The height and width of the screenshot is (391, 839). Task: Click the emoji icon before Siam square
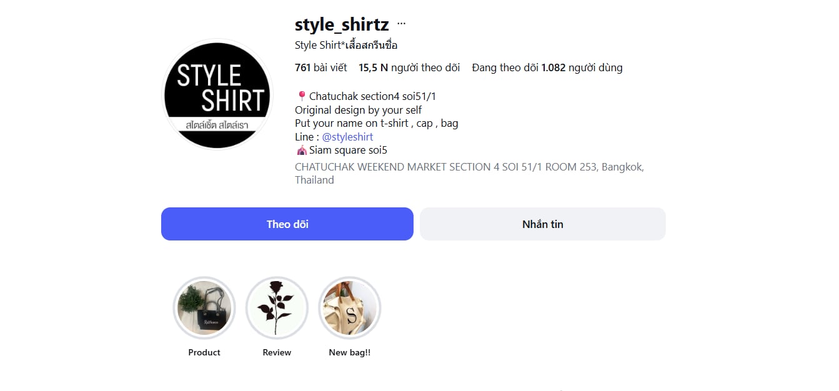(x=301, y=150)
